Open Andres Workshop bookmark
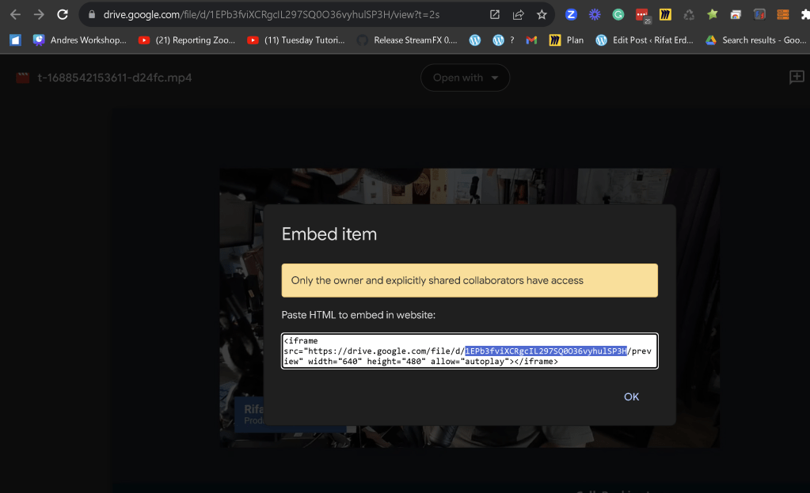Viewport: 810px width, 493px height. click(79, 40)
